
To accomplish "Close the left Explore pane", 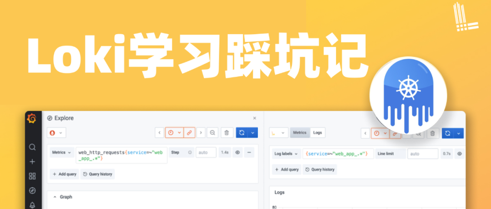I will click(255, 118).
